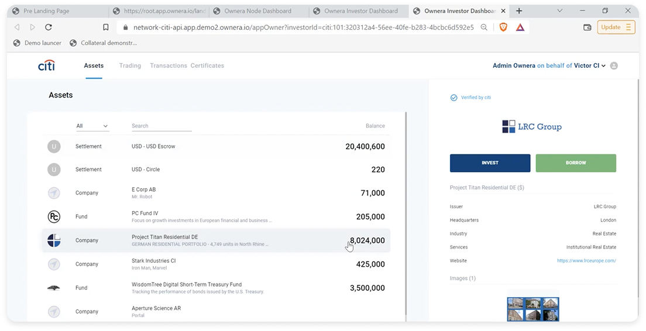
Task: Select the USD - Circle row
Action: point(217,169)
